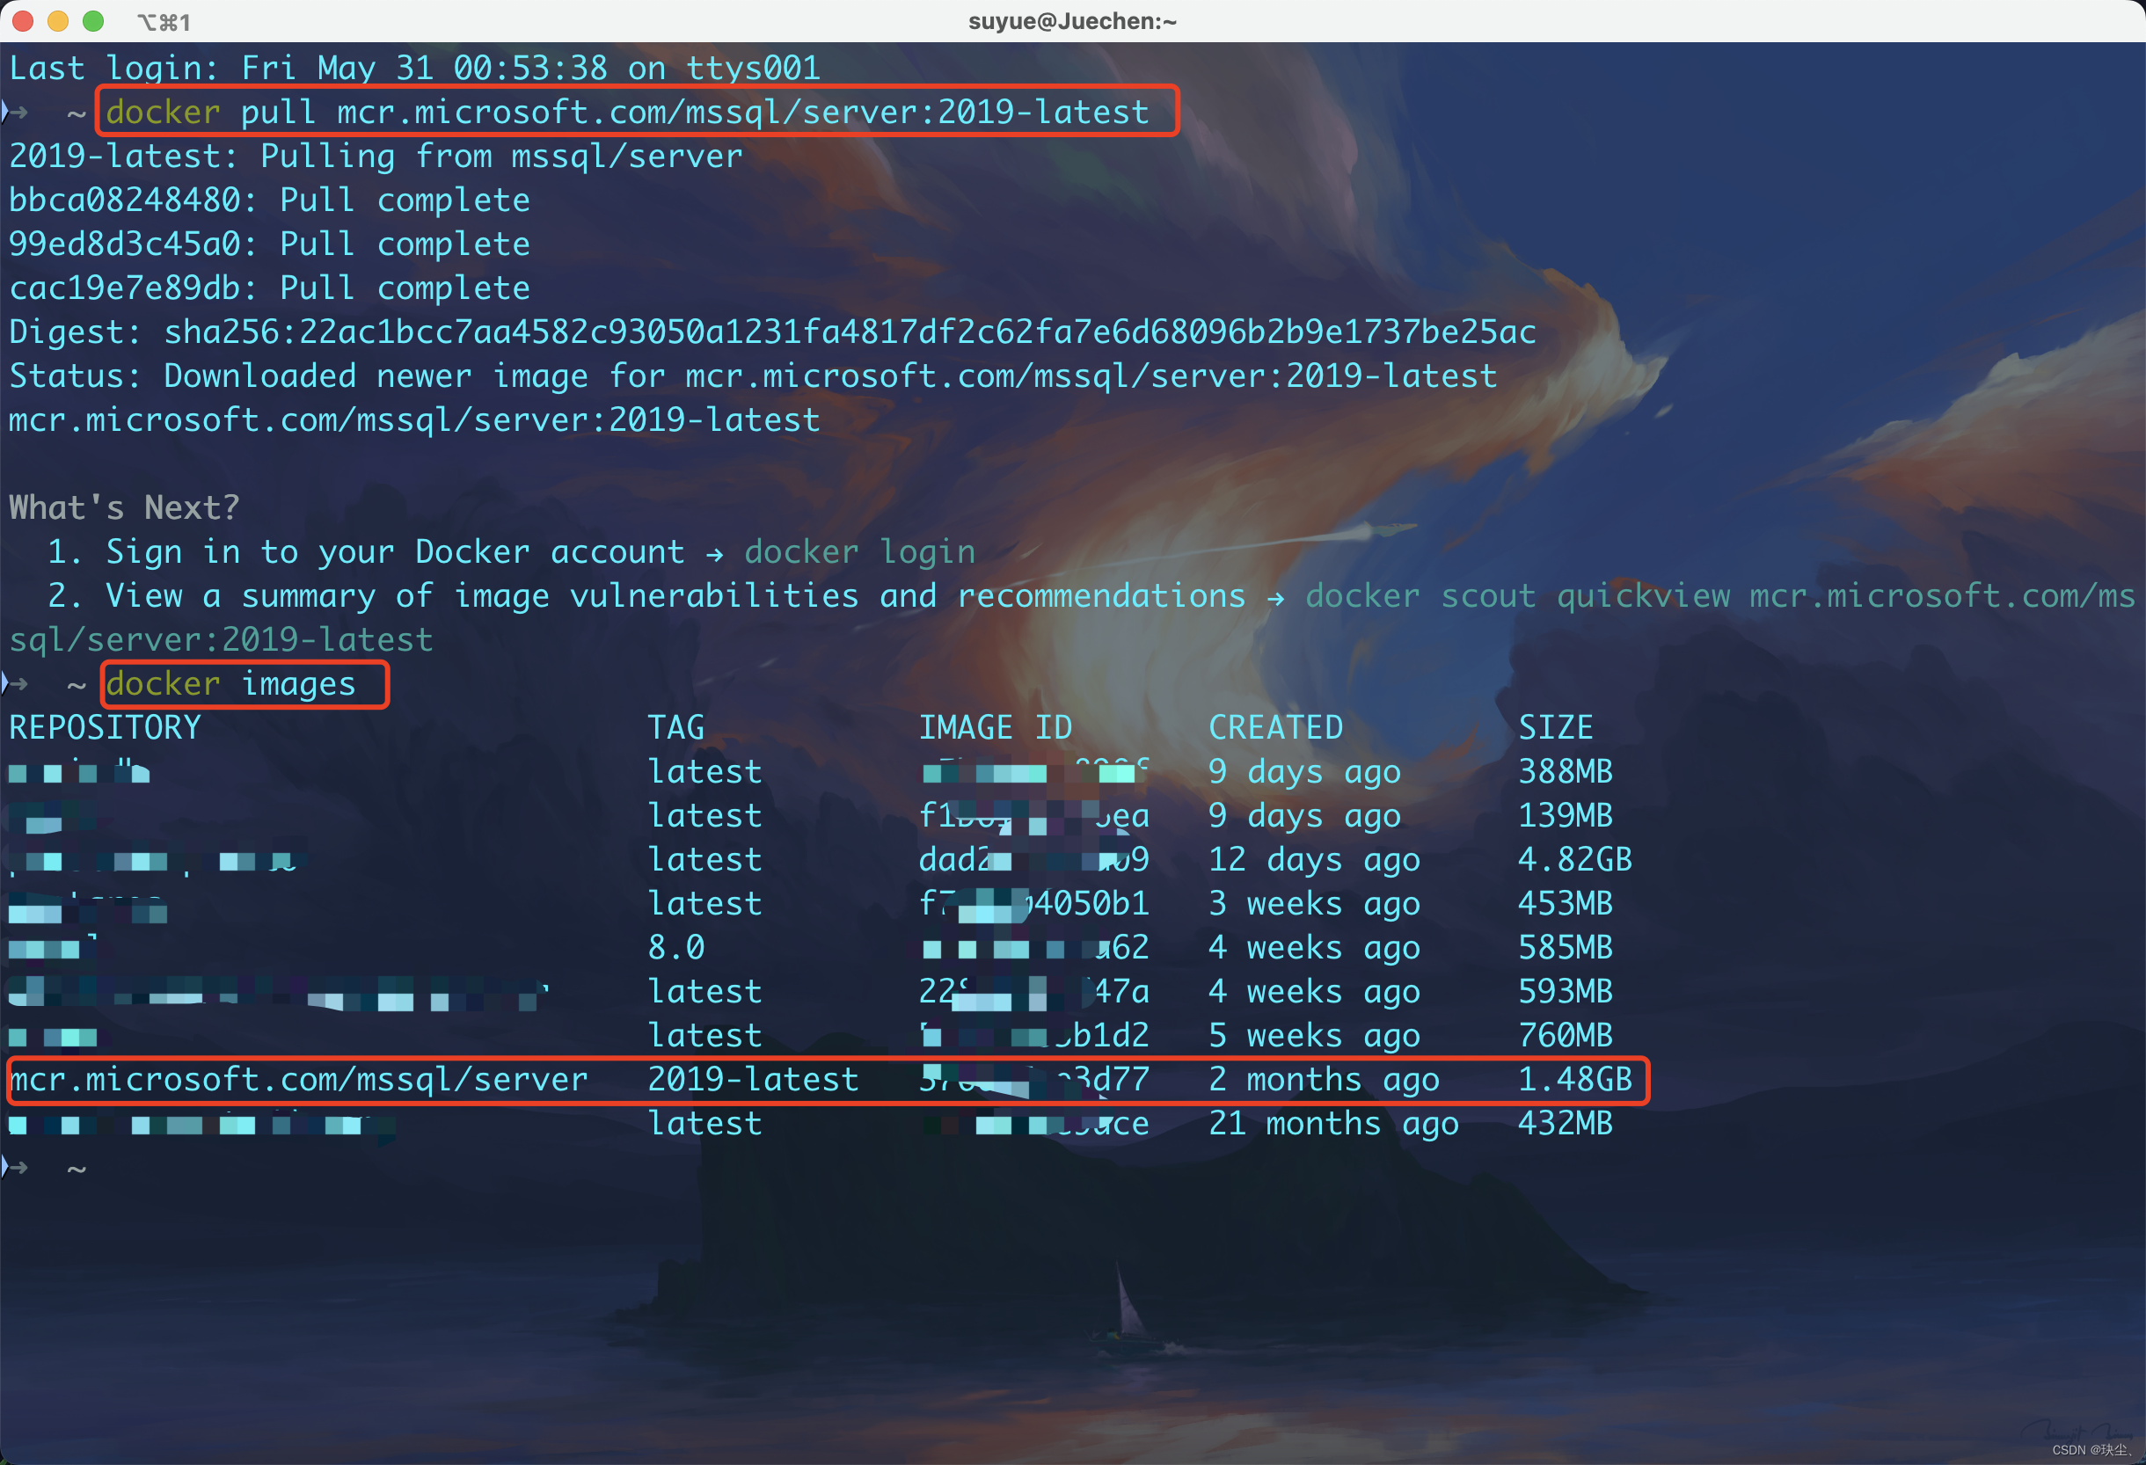Click the '1.48GB' size cell
The image size is (2146, 1465).
1575,1079
